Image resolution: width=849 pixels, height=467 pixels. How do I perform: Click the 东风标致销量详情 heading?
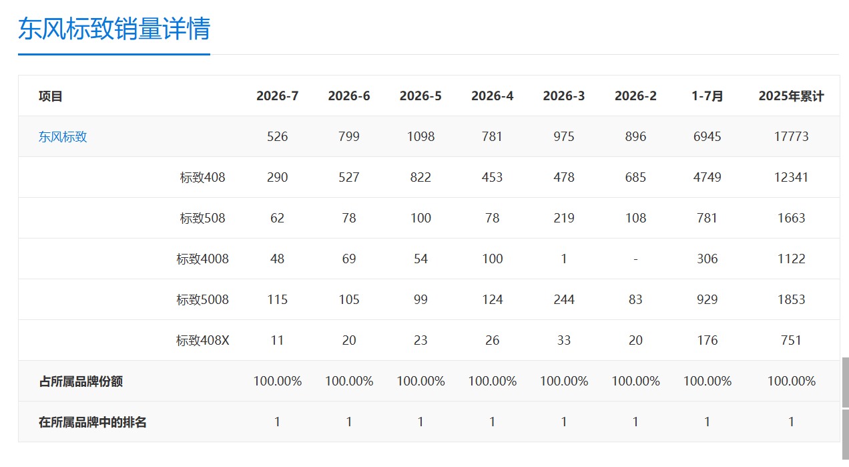(x=114, y=29)
